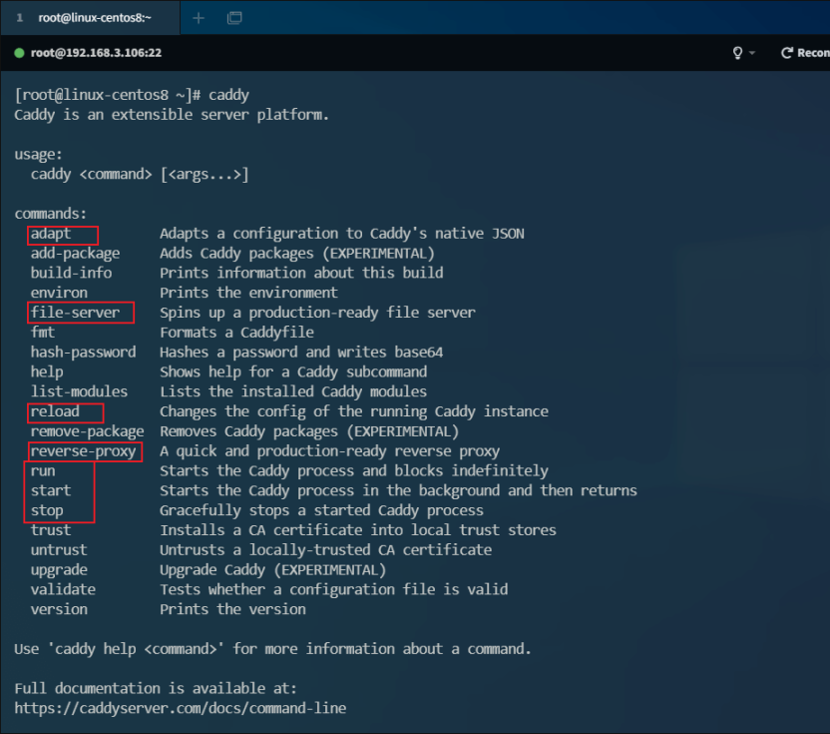Click 'Full documentation is available at:' line

coord(156,688)
